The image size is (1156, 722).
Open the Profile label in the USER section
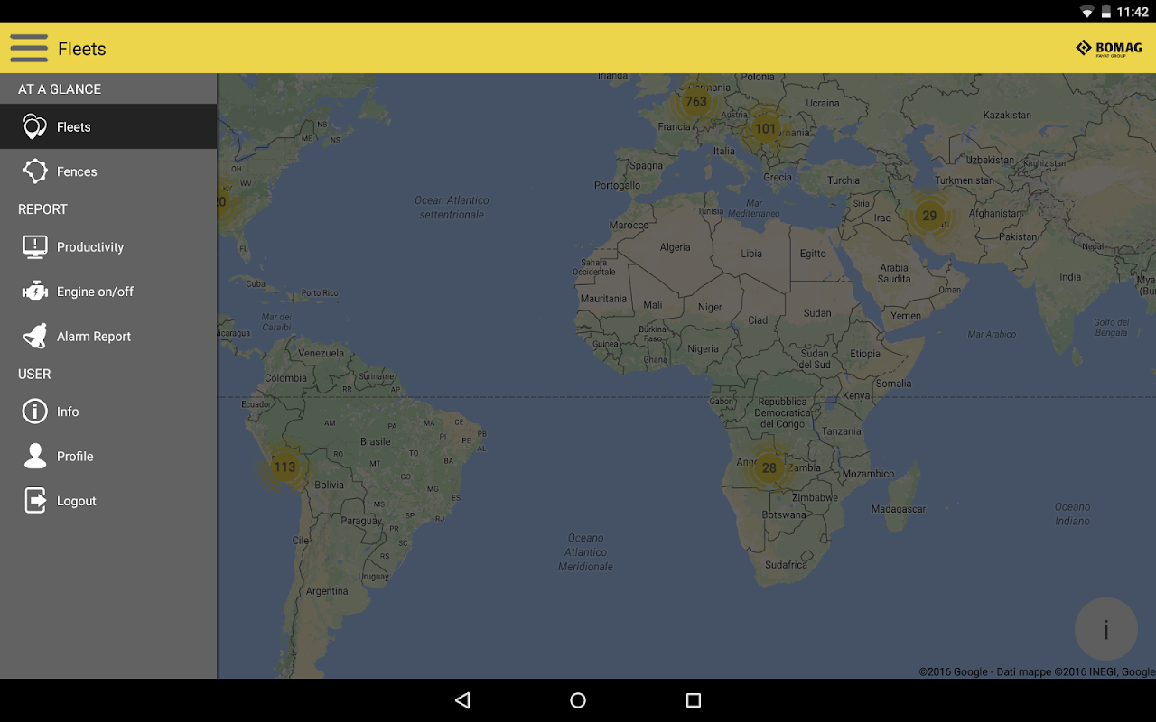(75, 457)
